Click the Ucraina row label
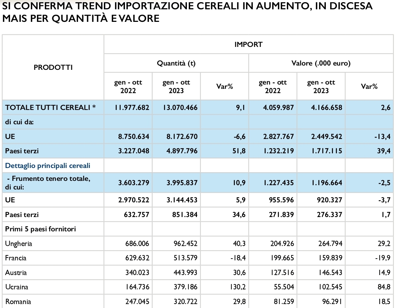The height and width of the screenshot is (308, 396). tap(17, 287)
